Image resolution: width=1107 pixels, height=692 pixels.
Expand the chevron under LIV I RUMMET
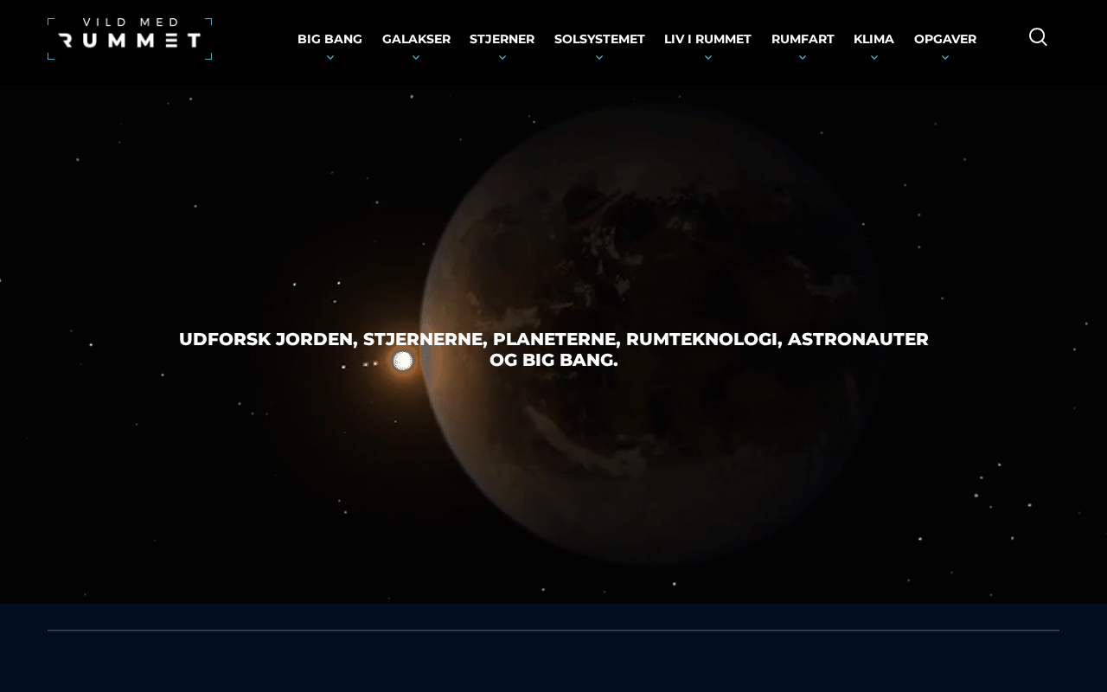click(x=707, y=58)
